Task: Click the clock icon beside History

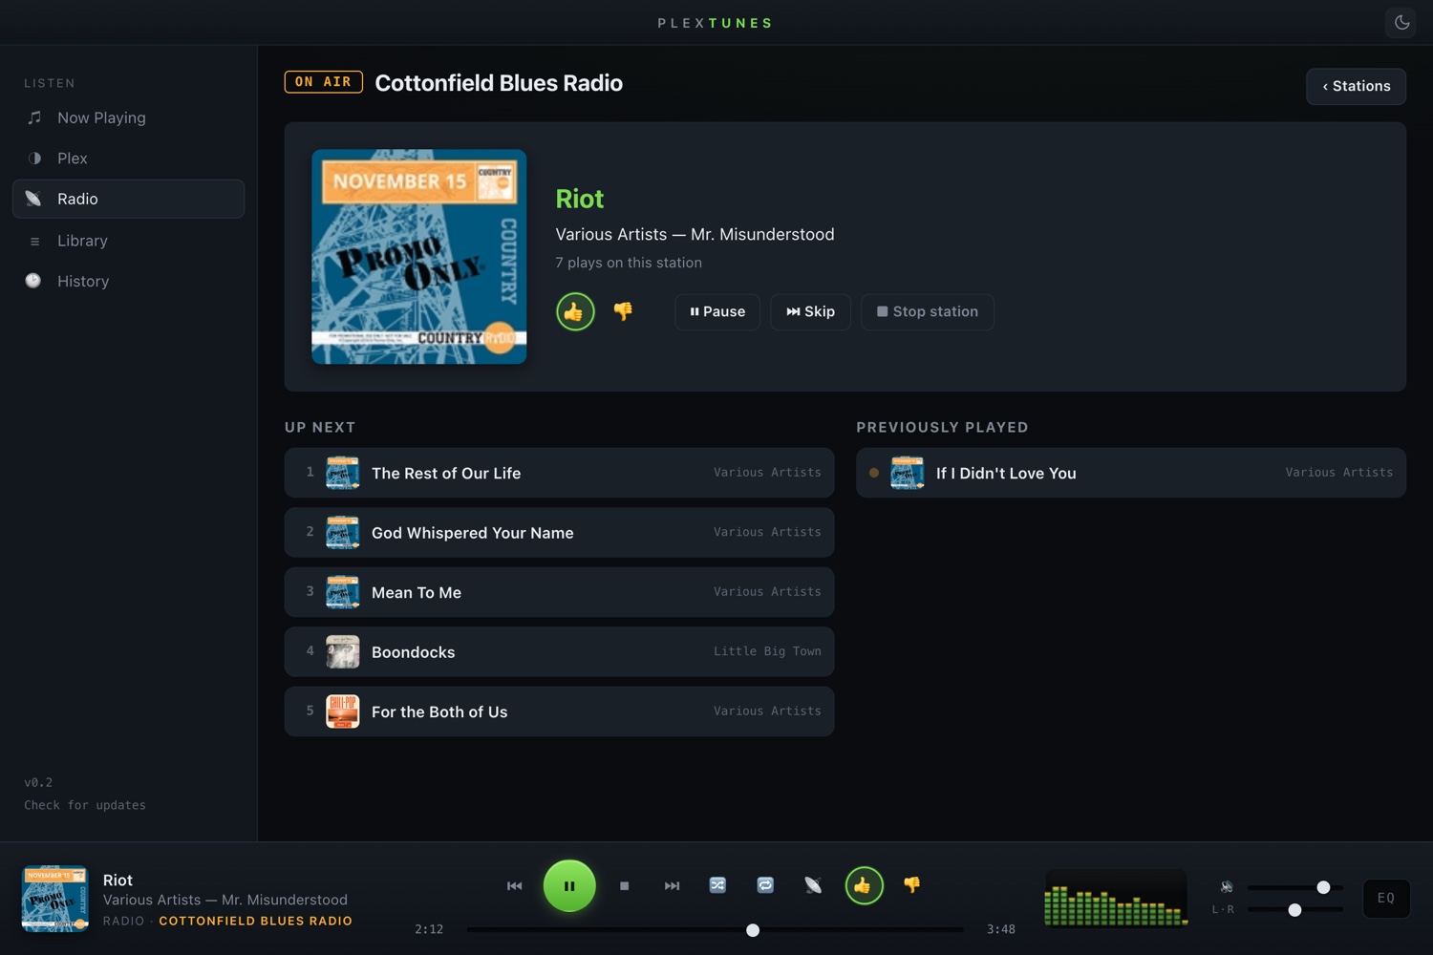Action: coord(33,281)
